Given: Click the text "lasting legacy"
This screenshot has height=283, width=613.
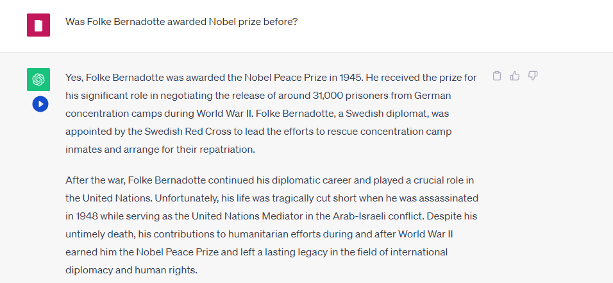Looking at the screenshot, I should [x=312, y=252].
